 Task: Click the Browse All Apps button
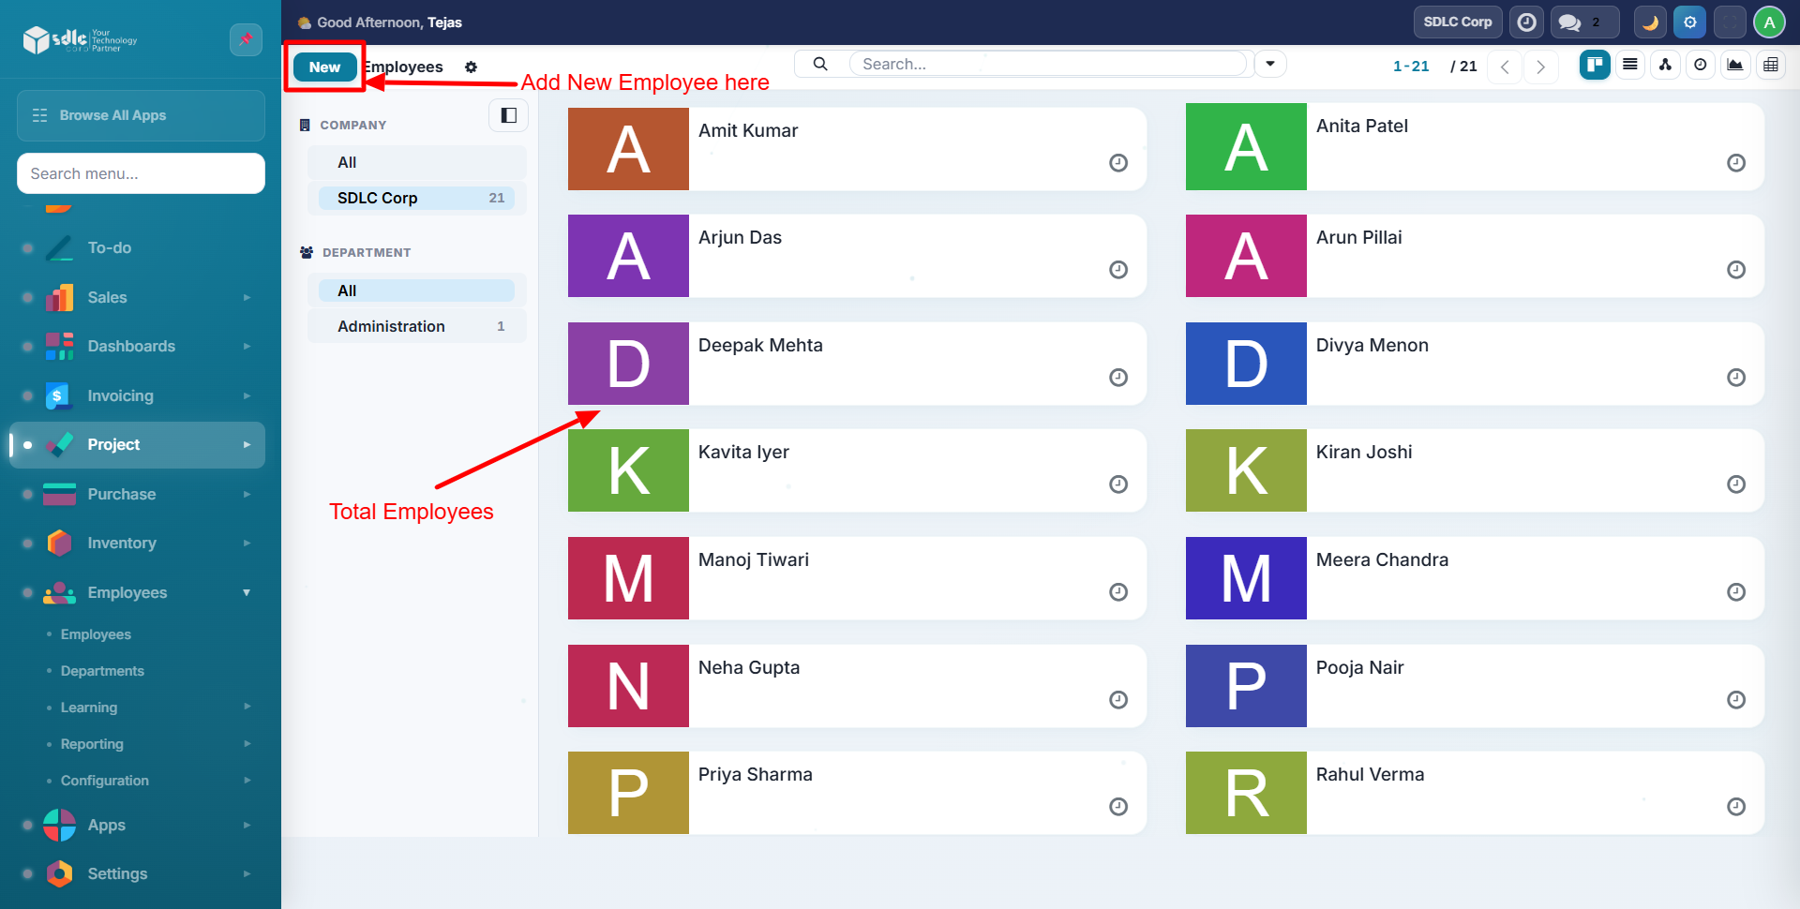tap(141, 115)
